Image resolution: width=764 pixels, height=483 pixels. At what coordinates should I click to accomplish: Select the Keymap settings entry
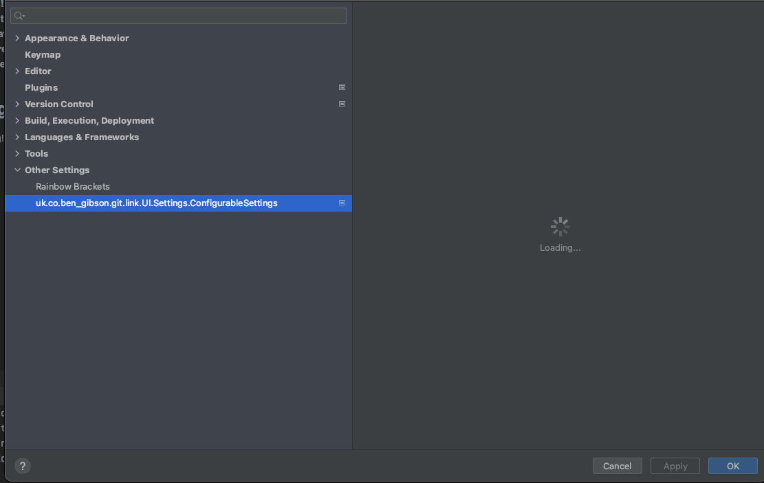tap(43, 54)
